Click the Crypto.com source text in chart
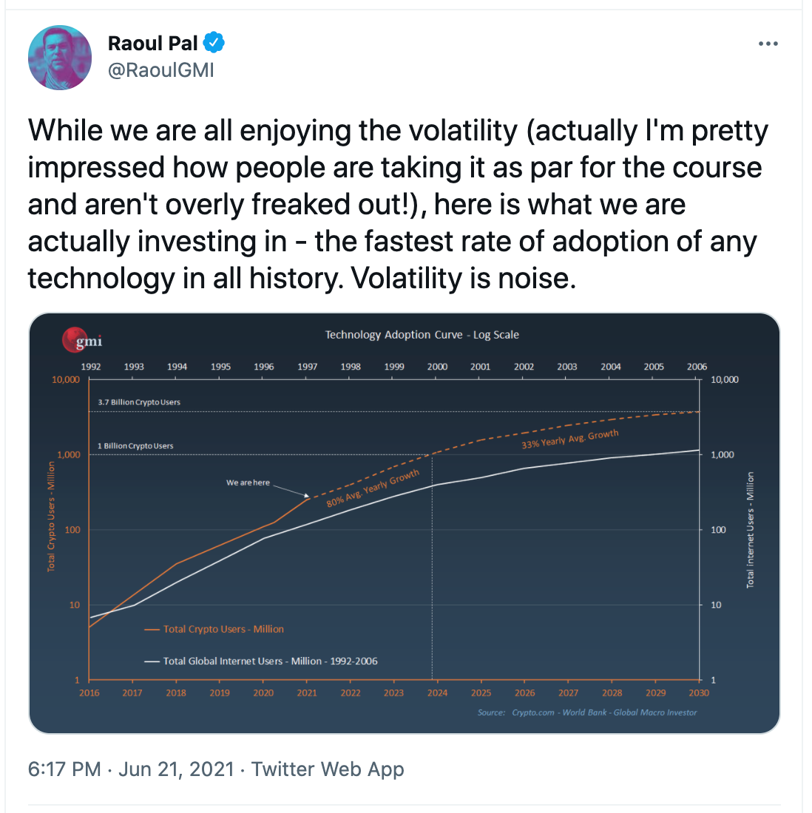This screenshot has height=813, width=812. point(532,712)
